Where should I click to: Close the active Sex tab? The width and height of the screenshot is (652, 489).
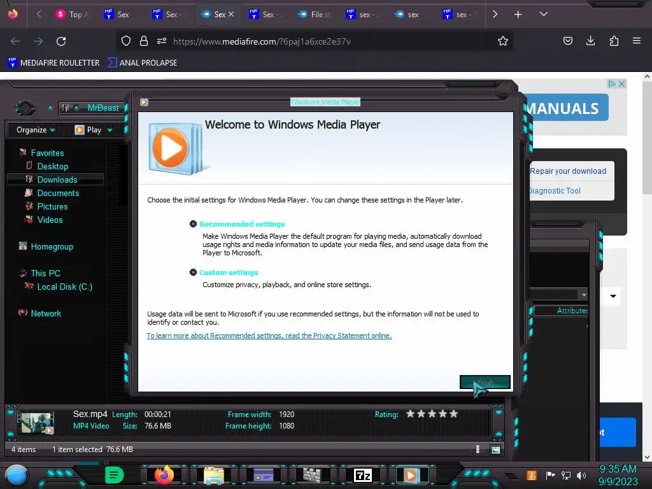coord(231,14)
